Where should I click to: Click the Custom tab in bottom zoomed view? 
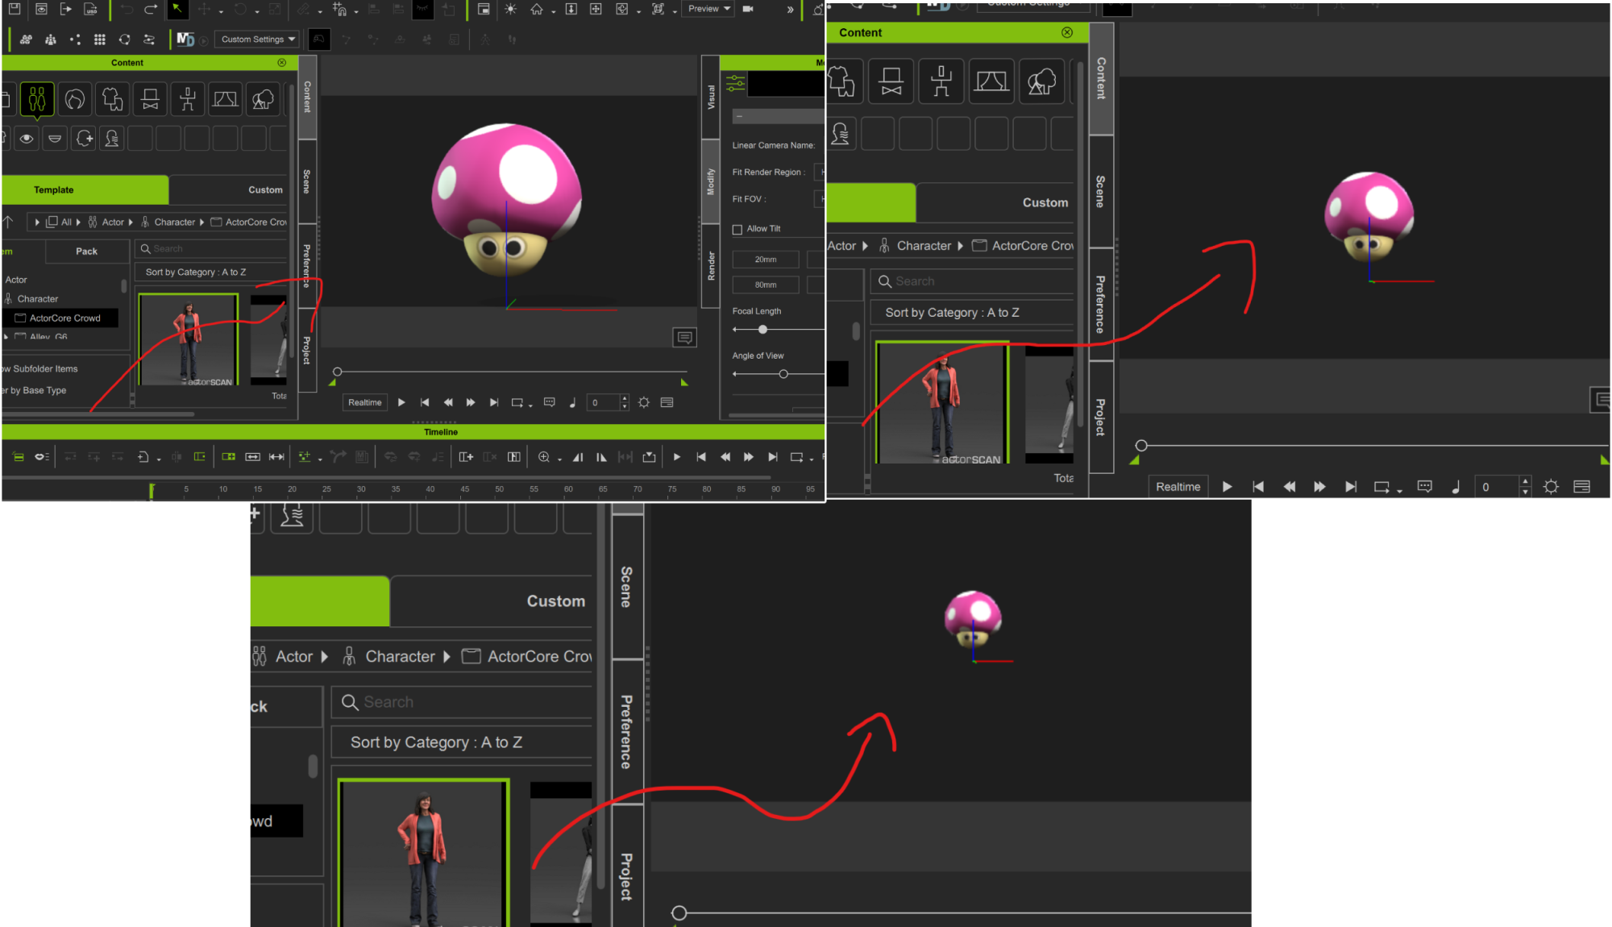click(x=492, y=601)
